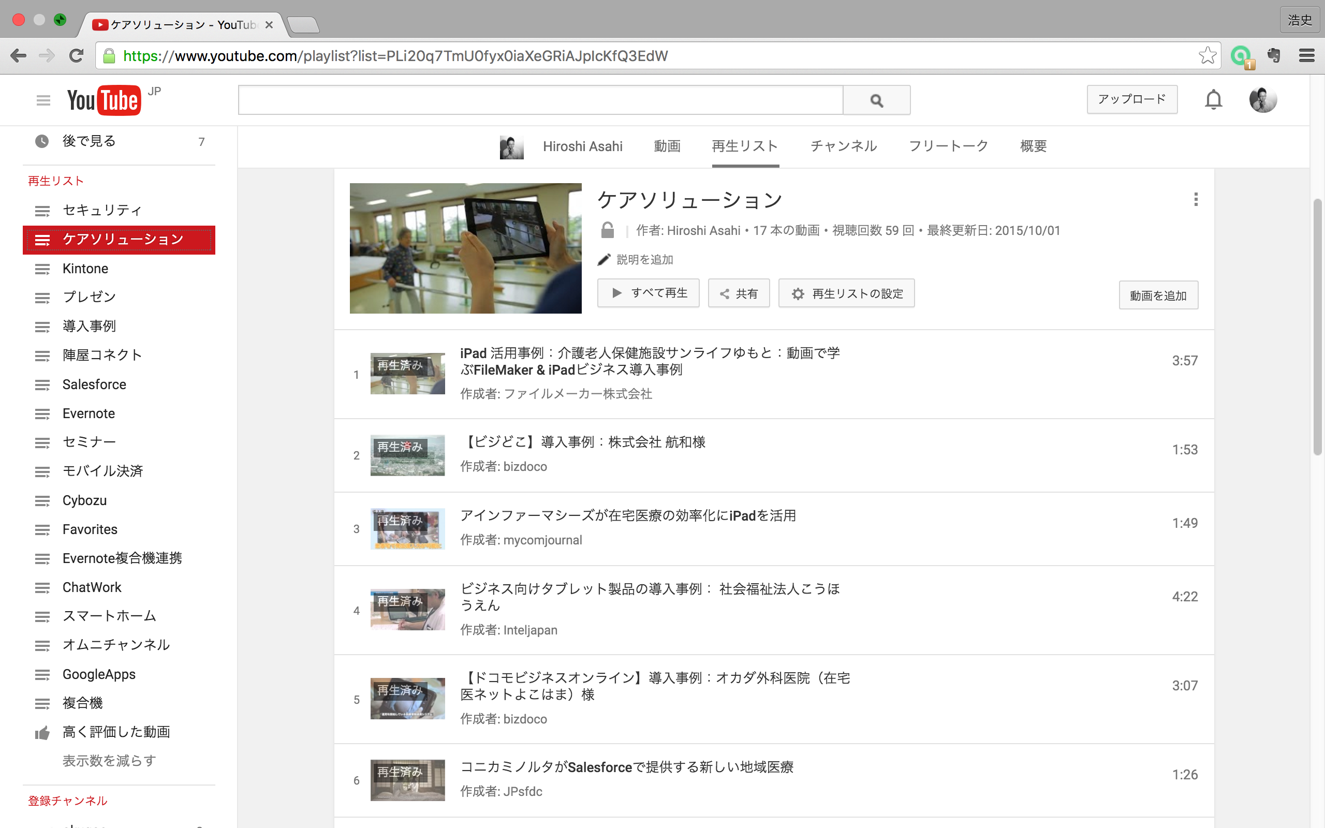
Task: Click the 共有 share button
Action: click(x=739, y=293)
